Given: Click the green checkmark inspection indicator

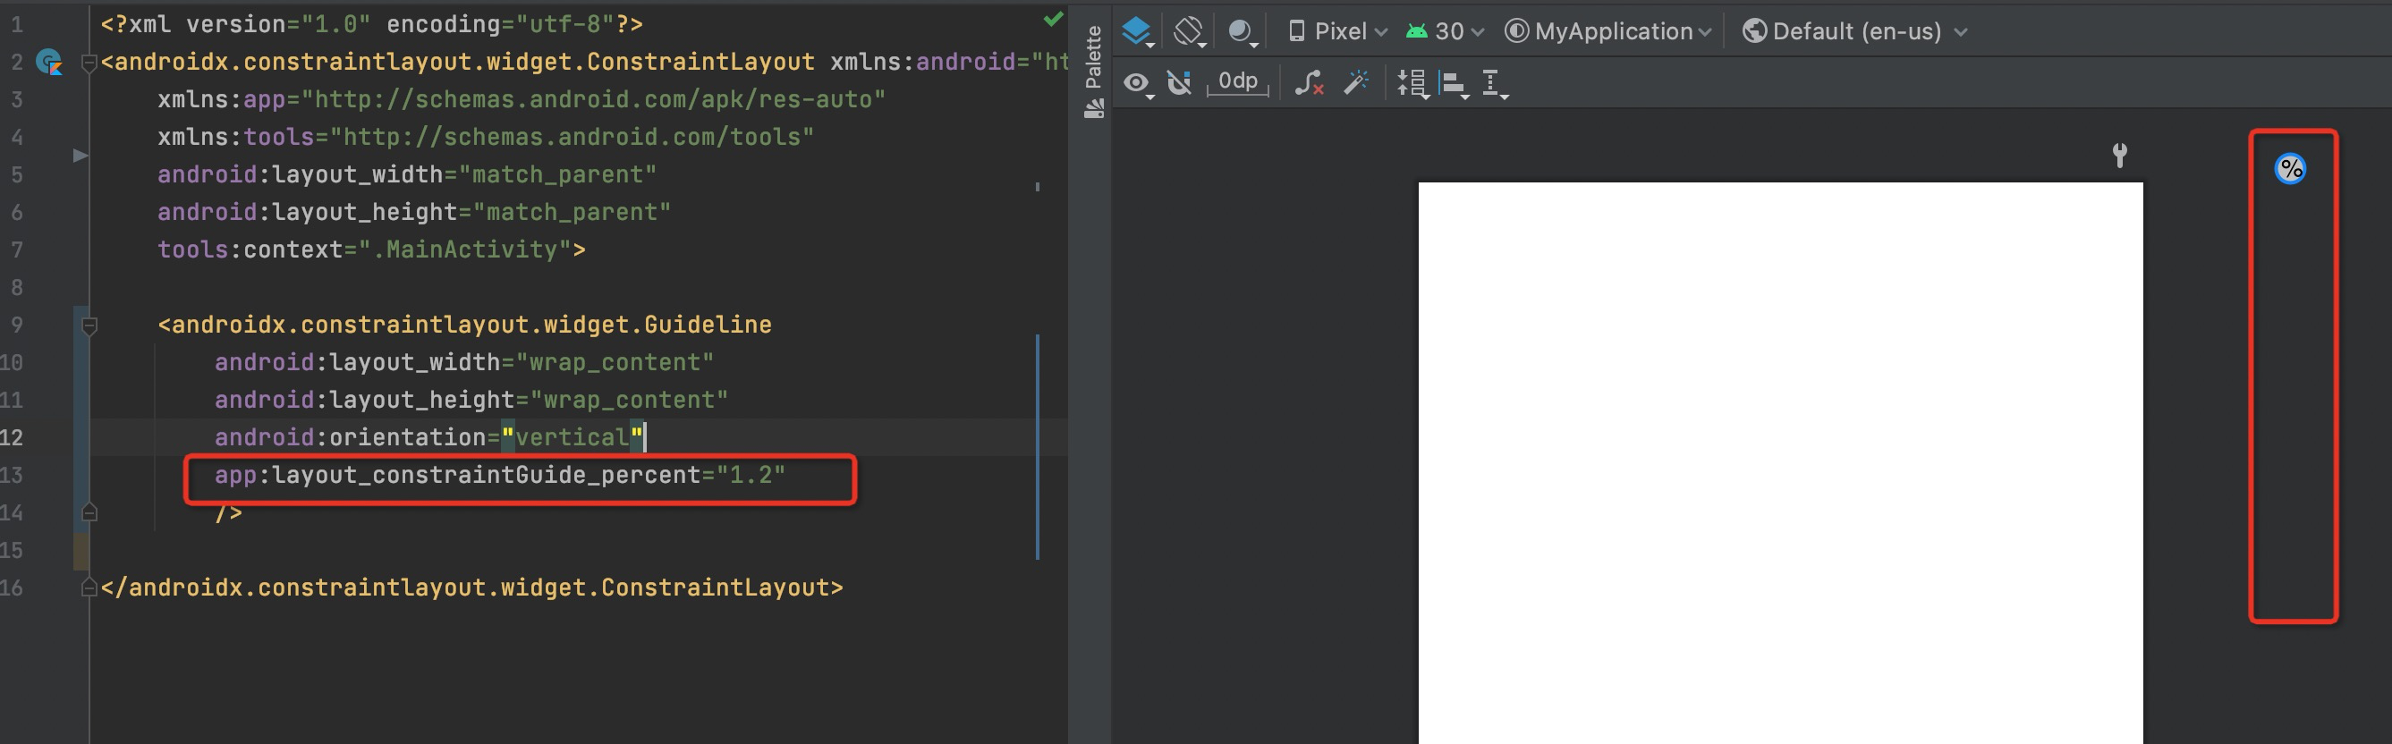Looking at the screenshot, I should click(1053, 19).
